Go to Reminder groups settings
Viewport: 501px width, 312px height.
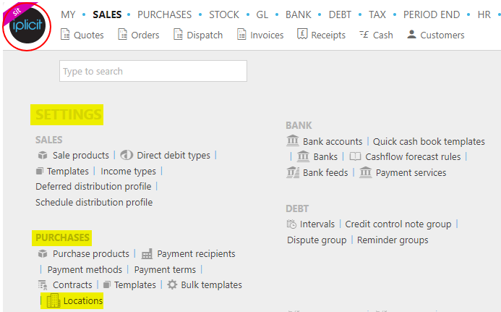click(x=393, y=240)
